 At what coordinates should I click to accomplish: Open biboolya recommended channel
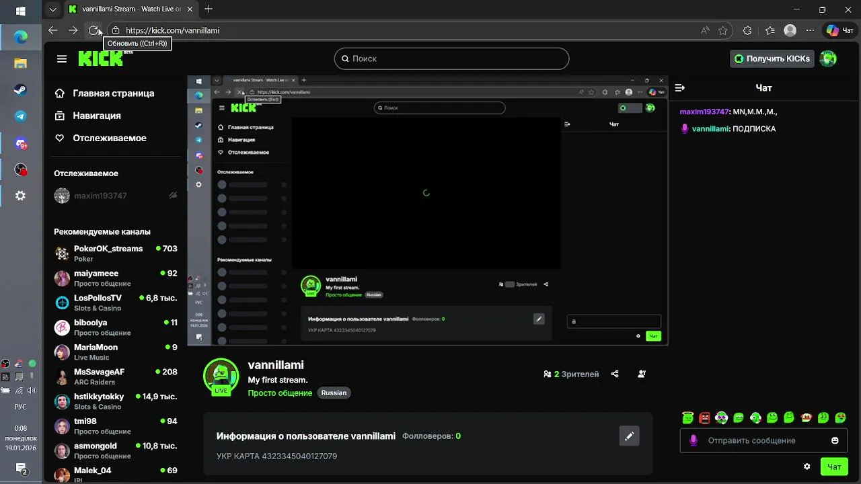click(x=116, y=327)
